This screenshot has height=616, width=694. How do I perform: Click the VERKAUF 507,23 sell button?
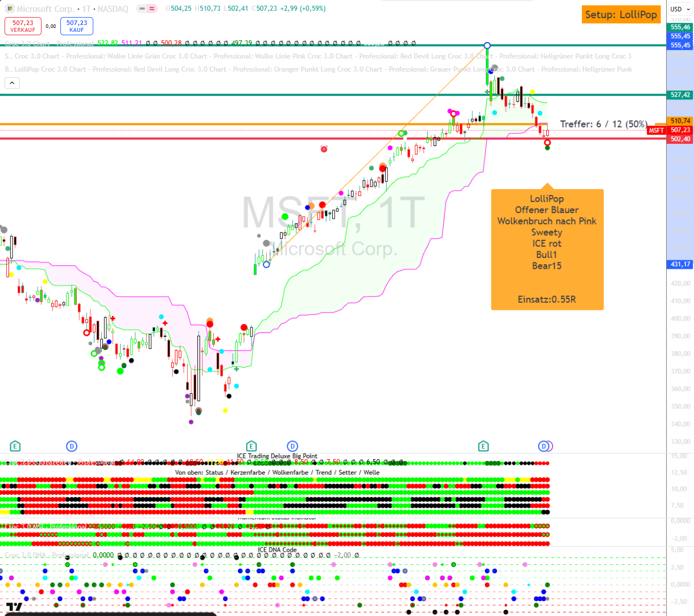coord(23,26)
